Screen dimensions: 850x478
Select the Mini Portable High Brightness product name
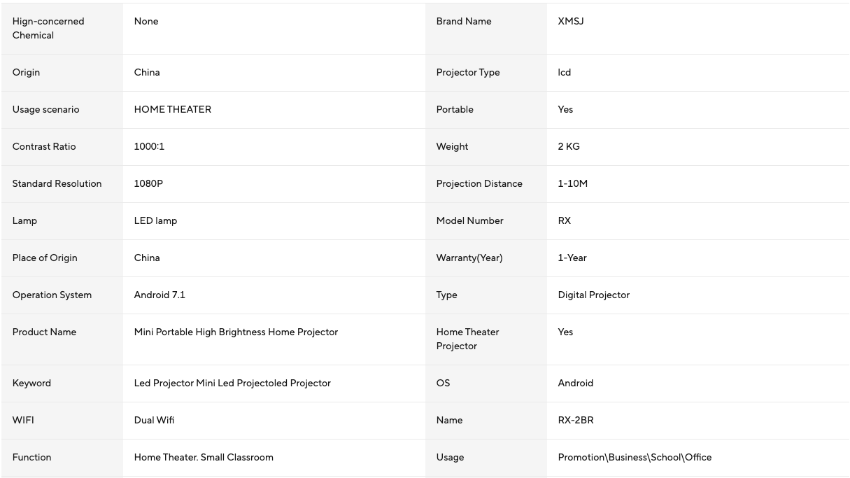point(236,332)
